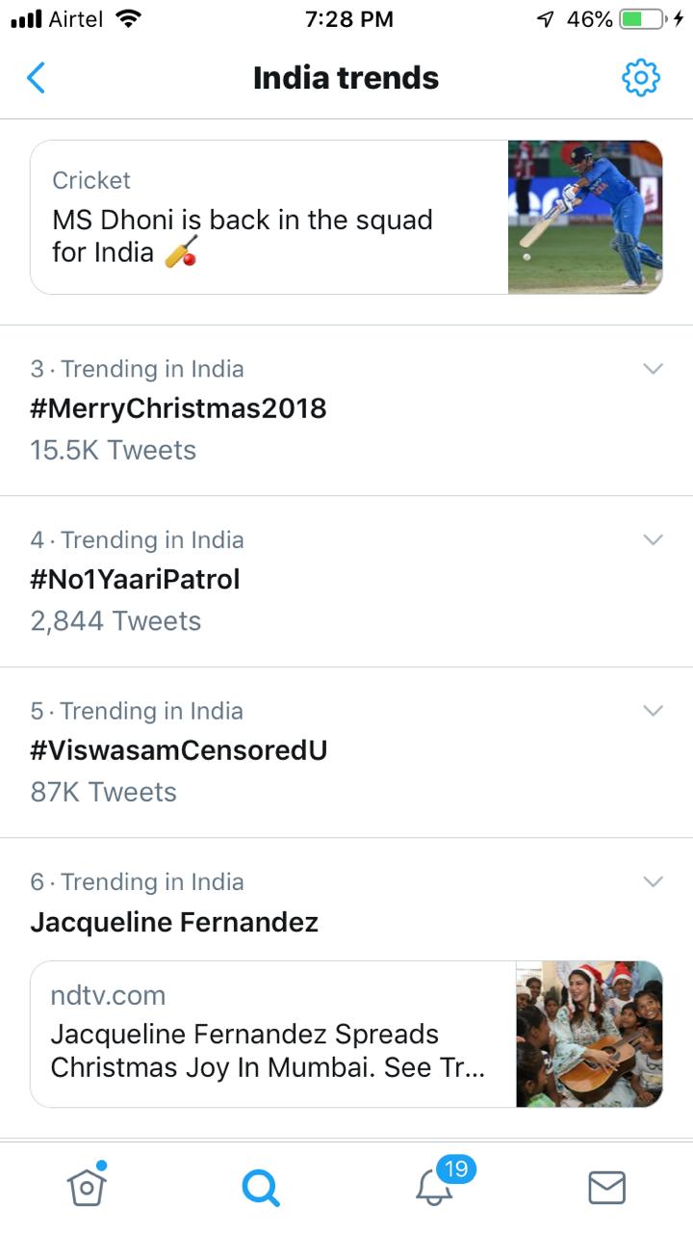Open Messages envelope icon

coord(606,1188)
